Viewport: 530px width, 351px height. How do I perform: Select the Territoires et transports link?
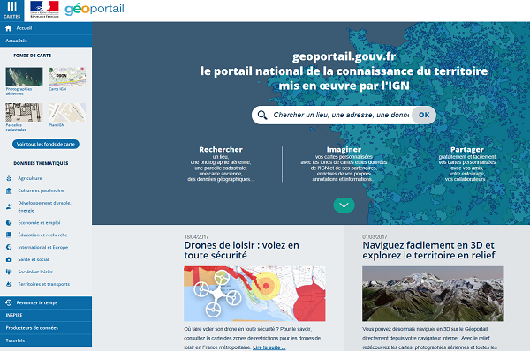(x=43, y=284)
